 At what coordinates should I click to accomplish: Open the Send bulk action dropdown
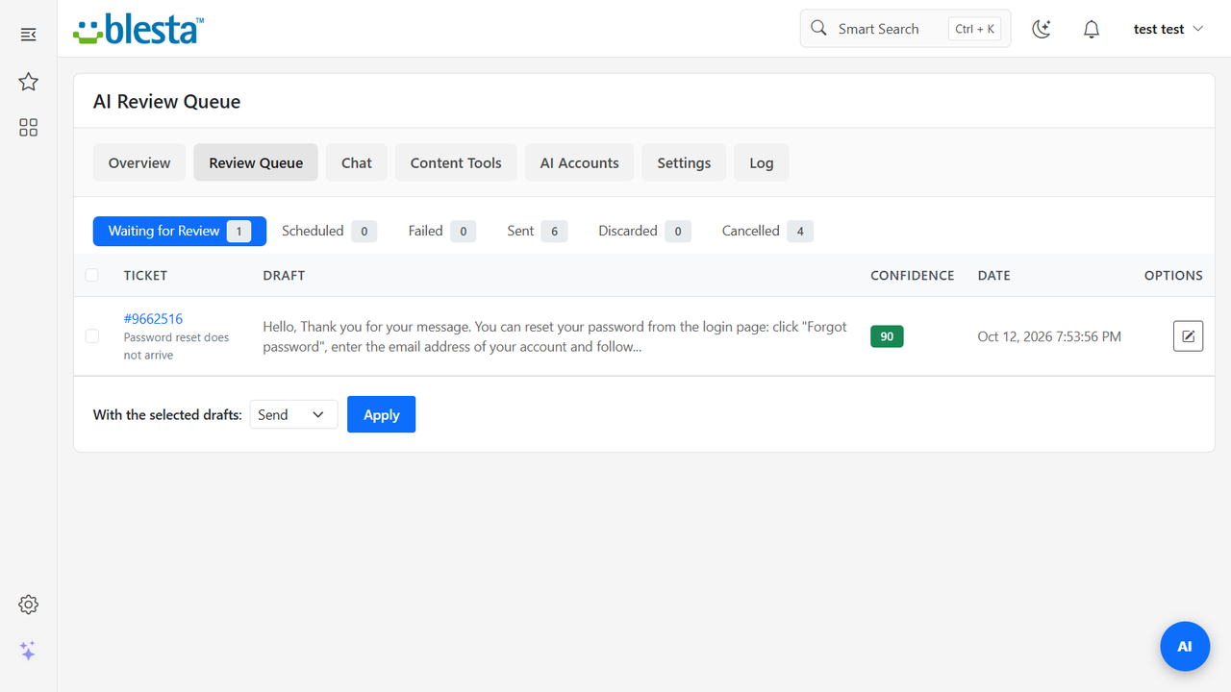click(x=293, y=414)
